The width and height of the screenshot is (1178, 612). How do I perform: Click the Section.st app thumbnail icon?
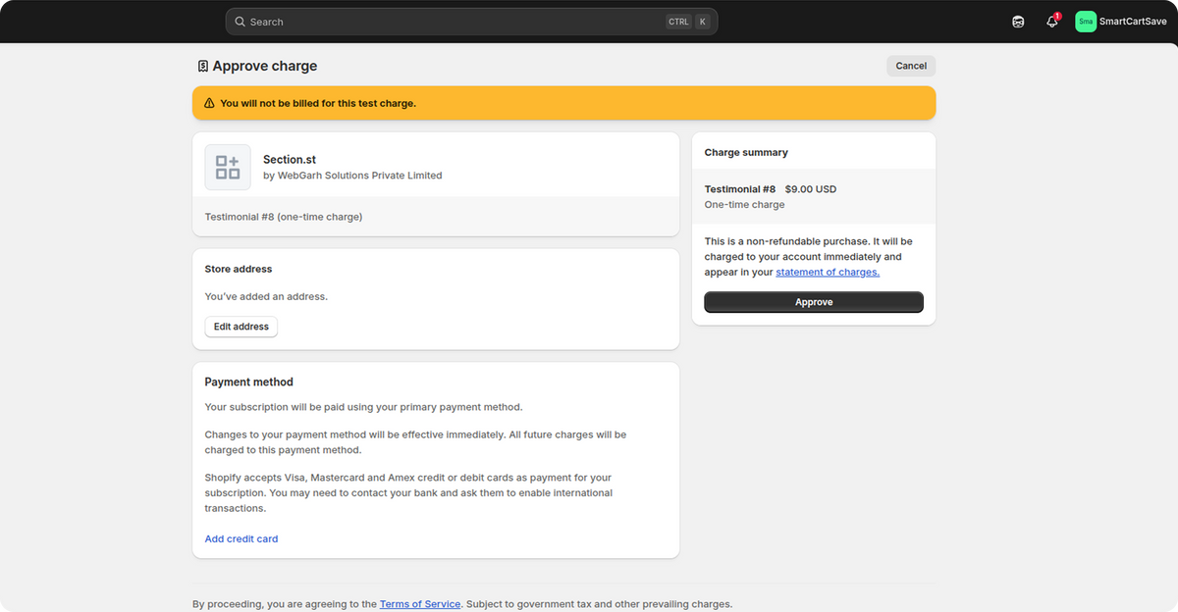228,167
